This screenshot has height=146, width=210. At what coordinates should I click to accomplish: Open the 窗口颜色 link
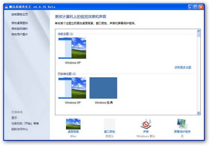click(x=110, y=132)
